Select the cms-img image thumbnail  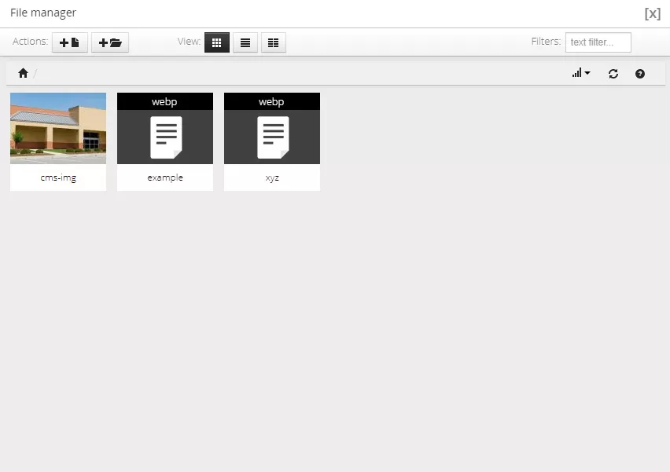pyautogui.click(x=58, y=129)
